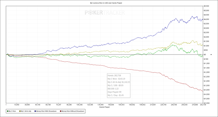The width and height of the screenshot is (218, 117).
Task: Click the x-axis tick label '90,296'
Action: (69, 105)
